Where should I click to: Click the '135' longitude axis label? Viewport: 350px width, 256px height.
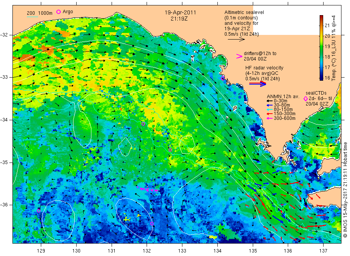pyautogui.click(x=253, y=251)
